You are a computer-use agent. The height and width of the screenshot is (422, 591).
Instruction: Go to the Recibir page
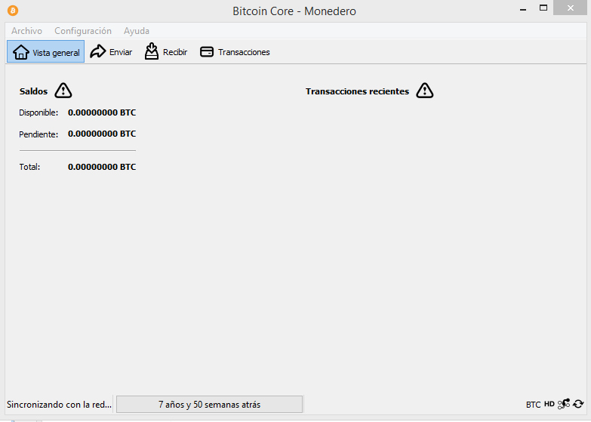click(x=166, y=51)
